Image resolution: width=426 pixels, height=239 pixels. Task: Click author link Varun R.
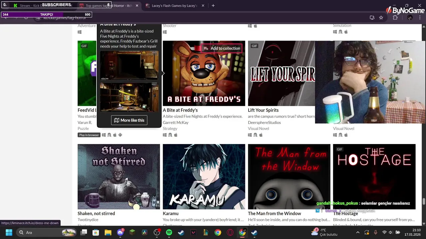(85, 122)
